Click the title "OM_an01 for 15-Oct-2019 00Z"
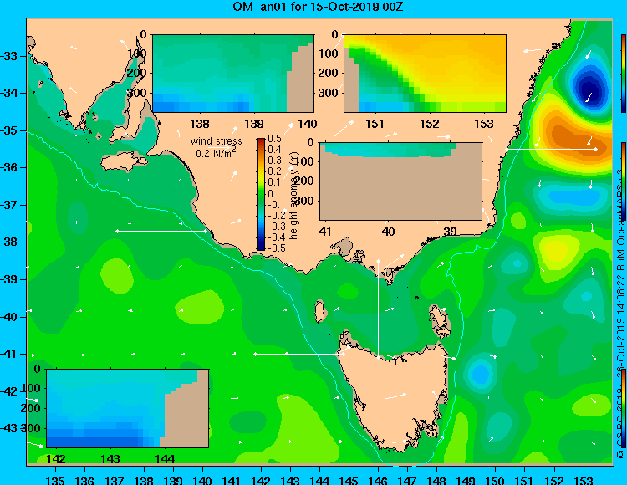Viewport: 627px width, 485px height. pyautogui.click(x=318, y=7)
